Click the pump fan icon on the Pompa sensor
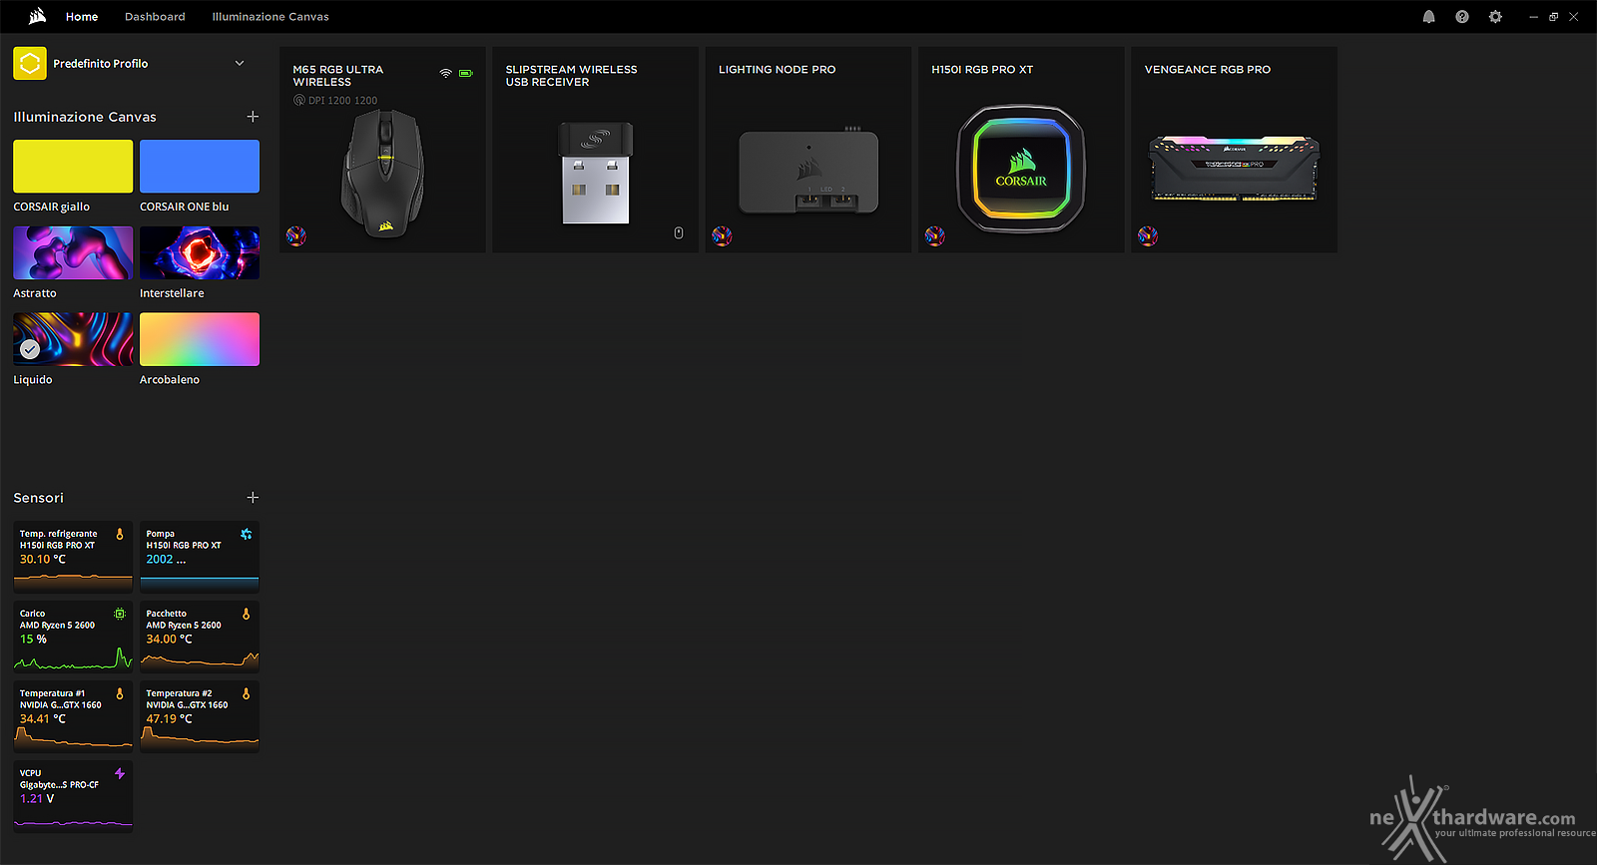This screenshot has width=1597, height=865. coord(246,535)
